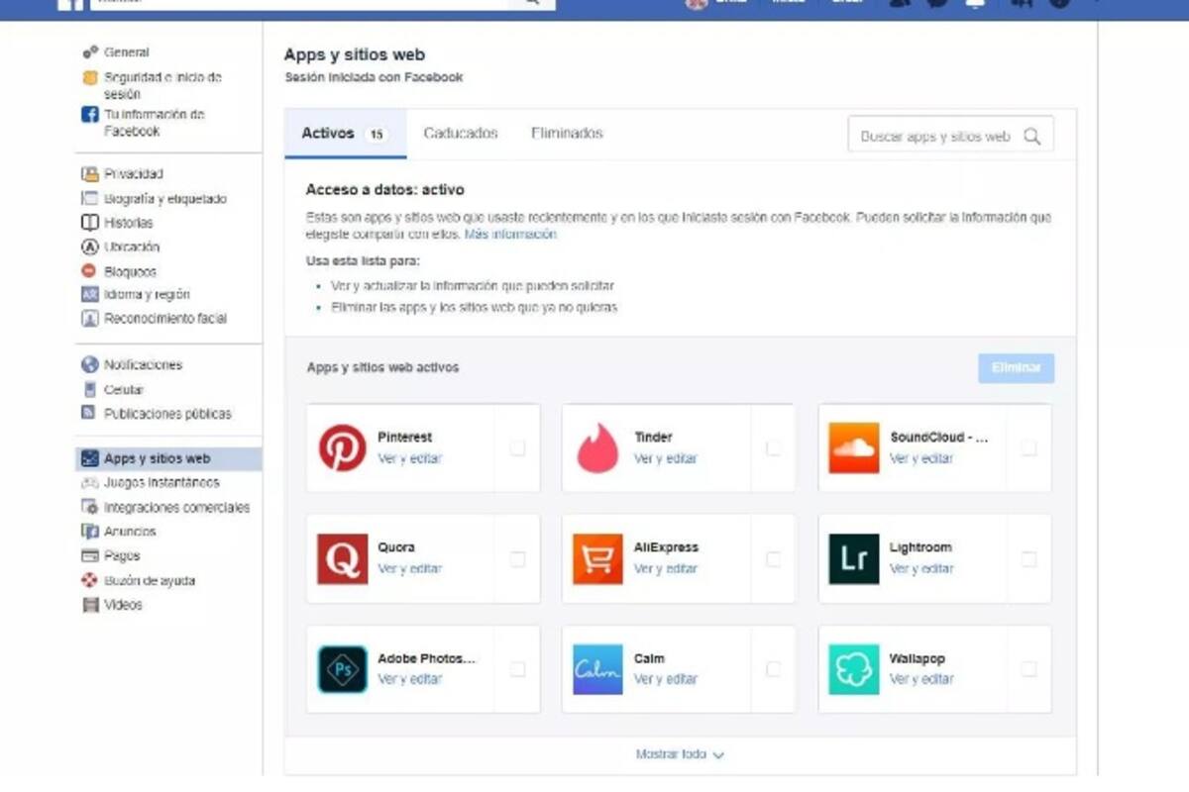
Task: Focus the Buscar apps y sitios web field
Action: (x=951, y=136)
